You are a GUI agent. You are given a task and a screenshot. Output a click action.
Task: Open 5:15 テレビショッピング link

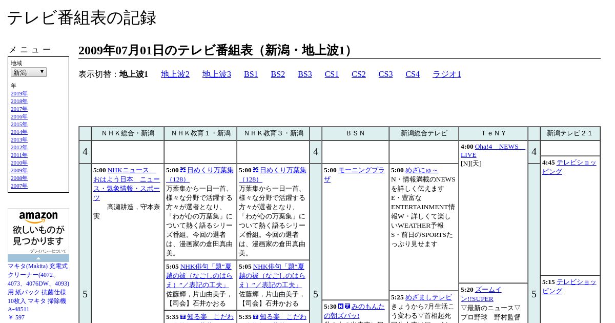[x=569, y=286]
